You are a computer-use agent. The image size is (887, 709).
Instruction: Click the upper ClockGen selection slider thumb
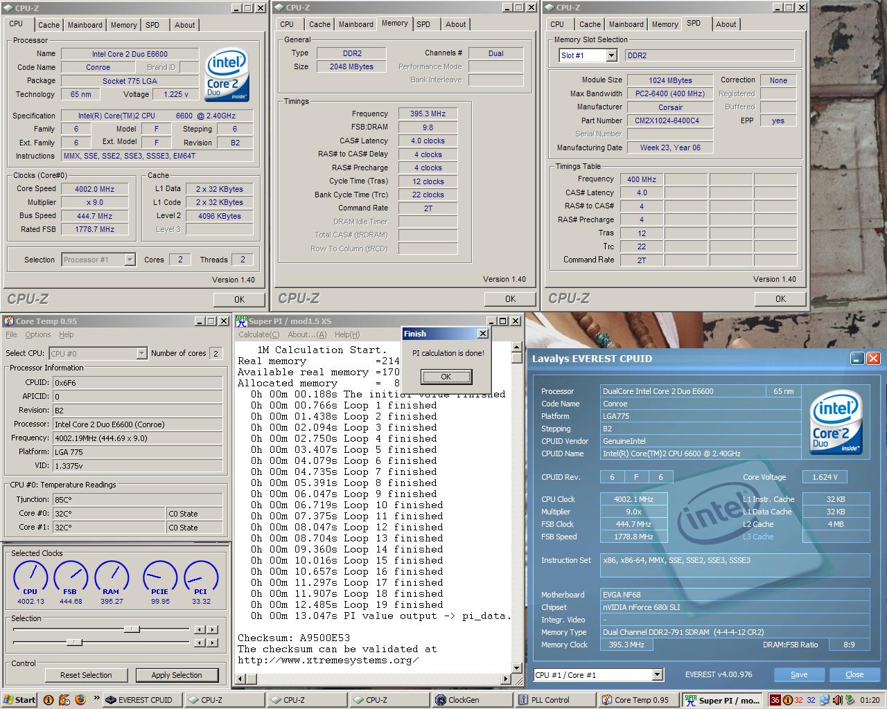click(132, 629)
